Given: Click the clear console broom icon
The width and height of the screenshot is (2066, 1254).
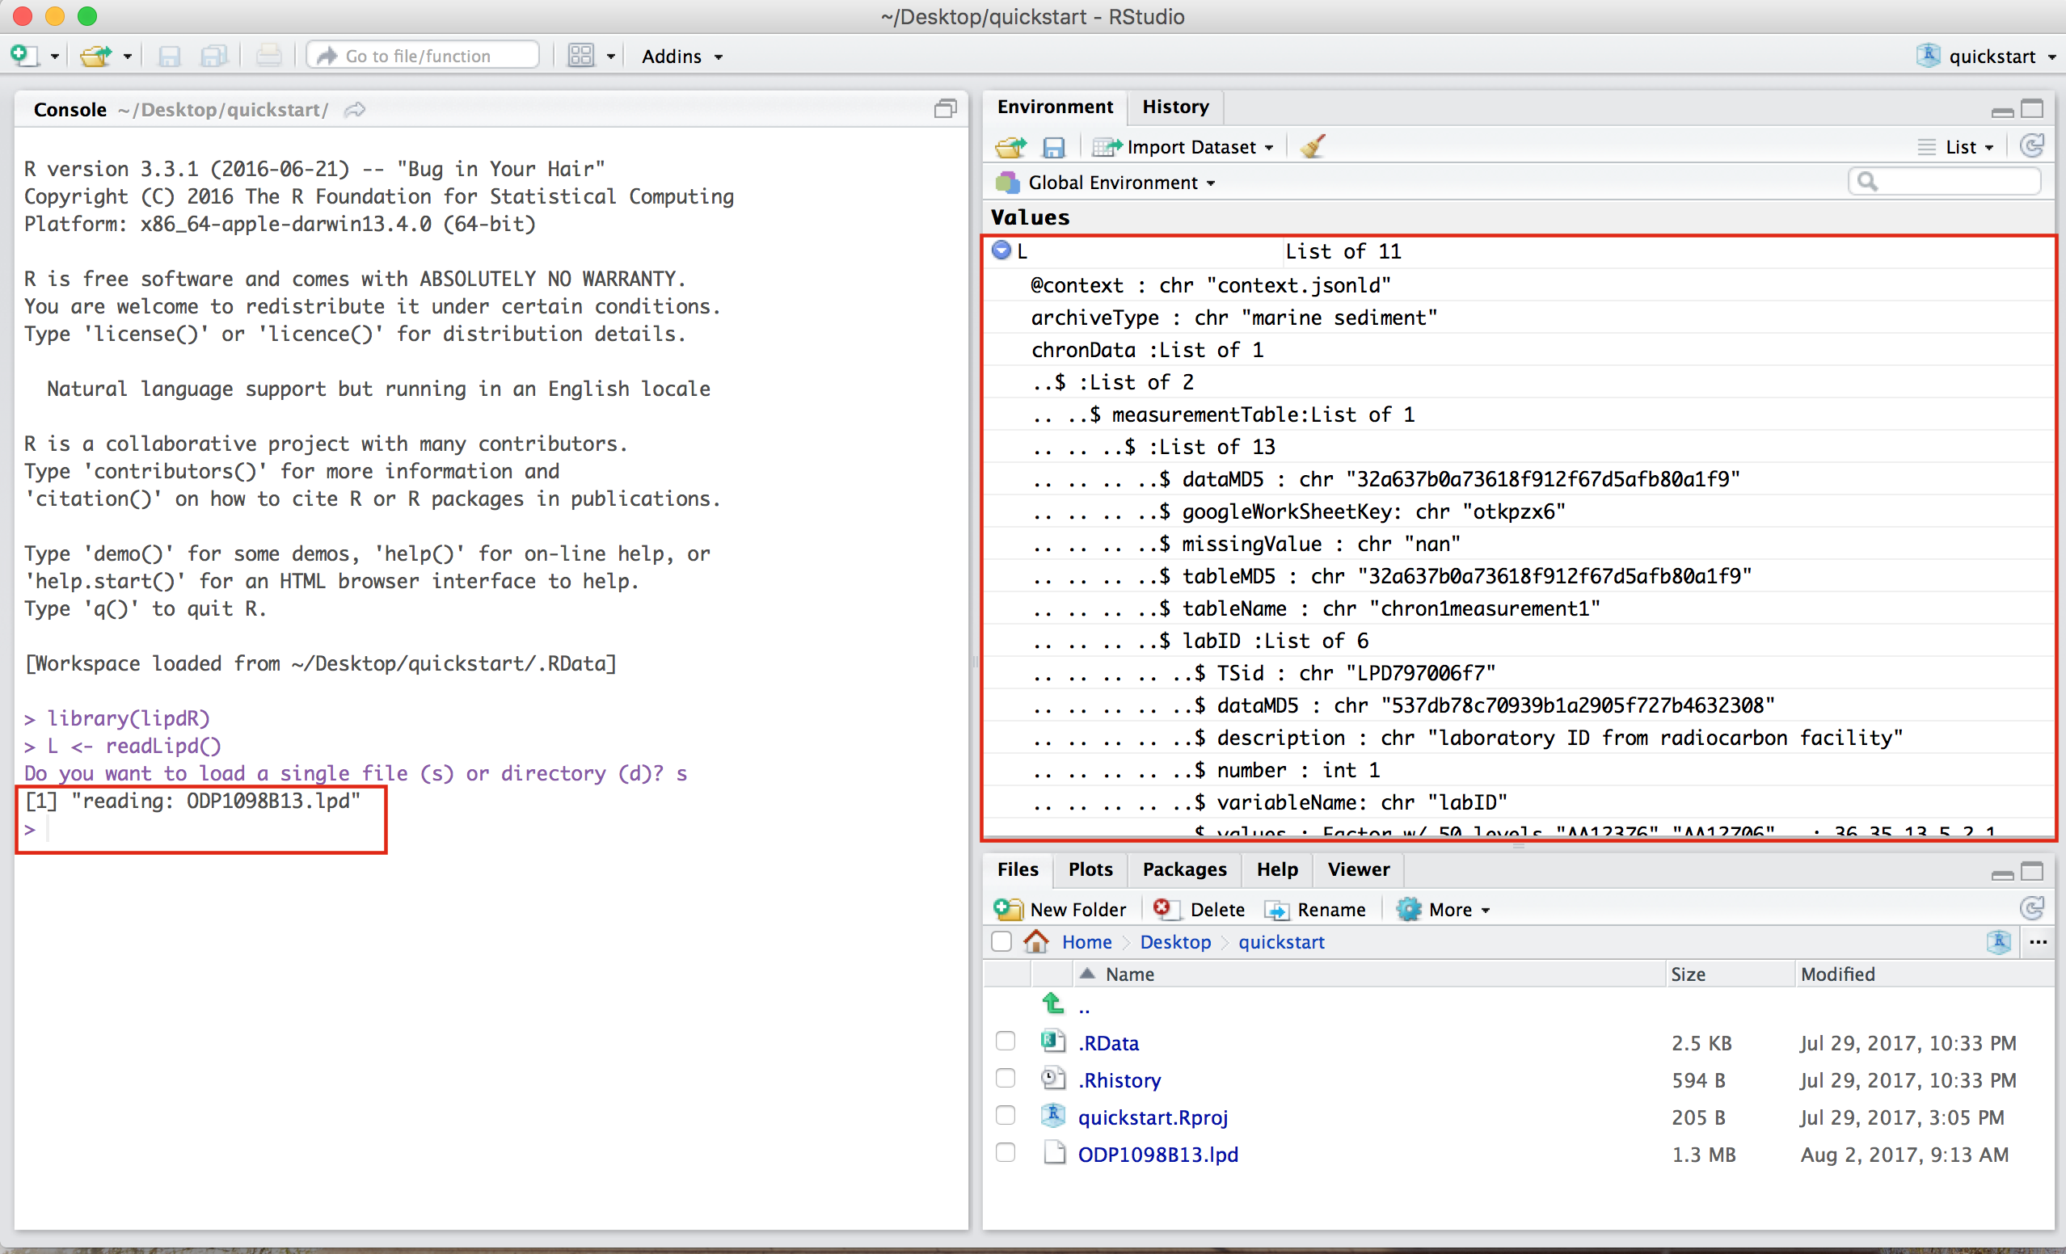Looking at the screenshot, I should coord(1312,146).
